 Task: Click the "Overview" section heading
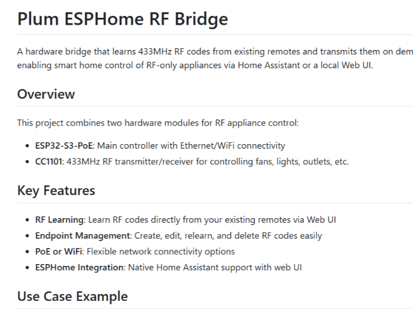pyautogui.click(x=46, y=94)
